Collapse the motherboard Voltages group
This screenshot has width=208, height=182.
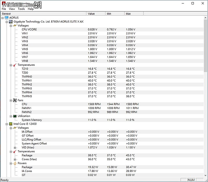pos(11,26)
